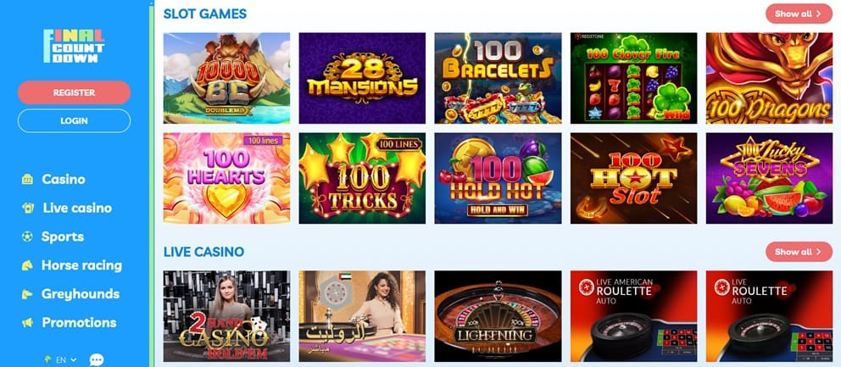Open the 28 Mansions slot game
The image size is (841, 367).
(362, 78)
